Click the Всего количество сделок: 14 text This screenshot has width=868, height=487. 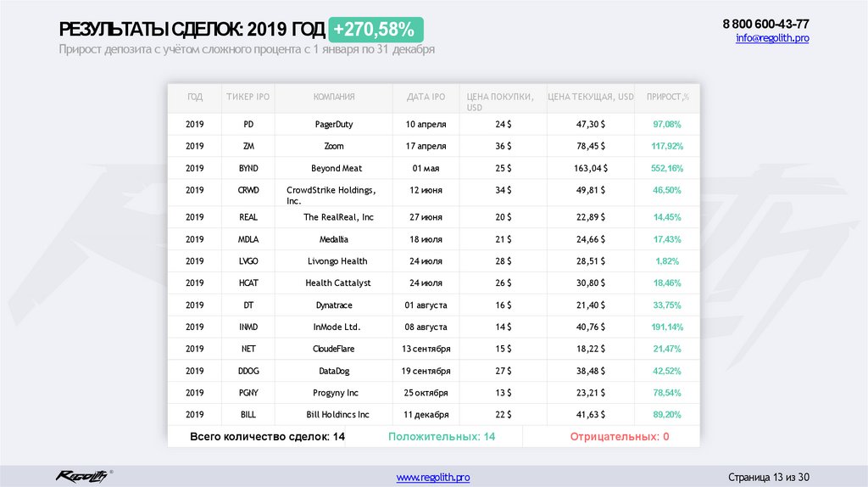point(256,436)
